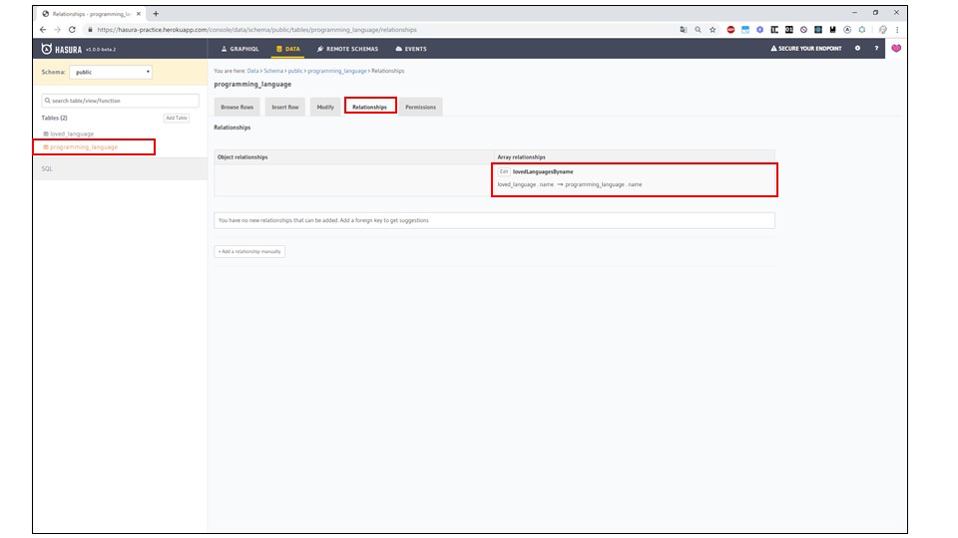Image resolution: width=958 pixels, height=538 pixels.
Task: Open the Data section
Action: [287, 49]
